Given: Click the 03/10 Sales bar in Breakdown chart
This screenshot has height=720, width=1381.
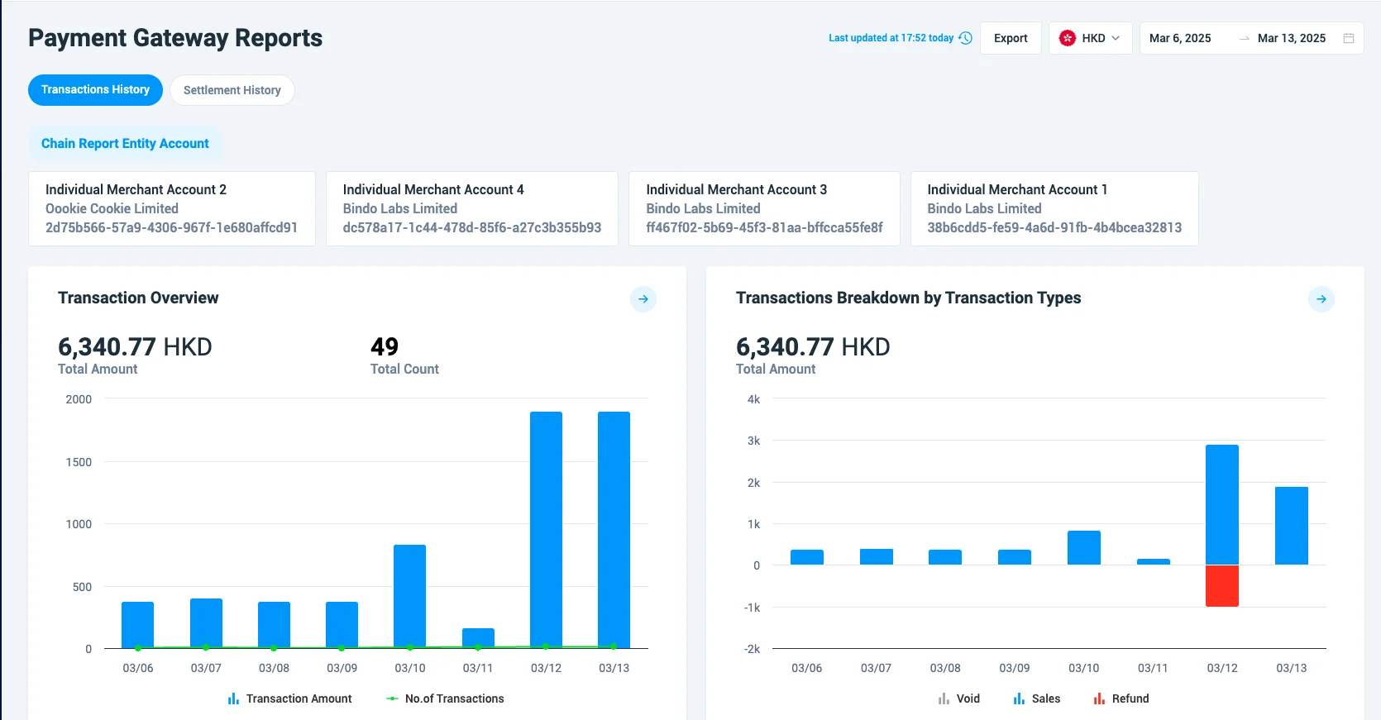Looking at the screenshot, I should click(x=1084, y=548).
